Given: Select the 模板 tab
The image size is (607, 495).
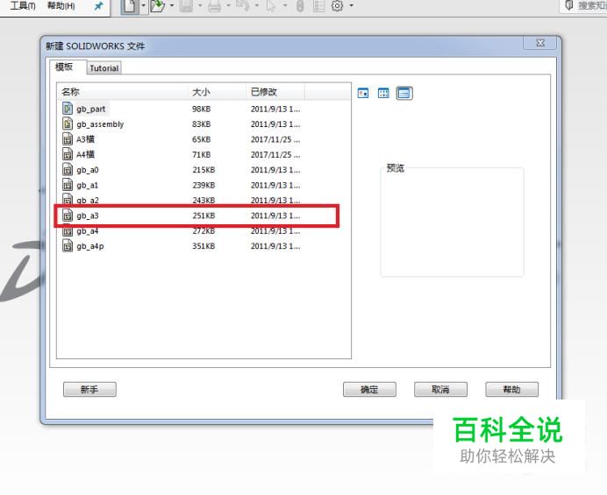Looking at the screenshot, I should click(64, 67).
